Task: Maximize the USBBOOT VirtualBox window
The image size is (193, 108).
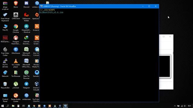Action: [x=149, y=6]
